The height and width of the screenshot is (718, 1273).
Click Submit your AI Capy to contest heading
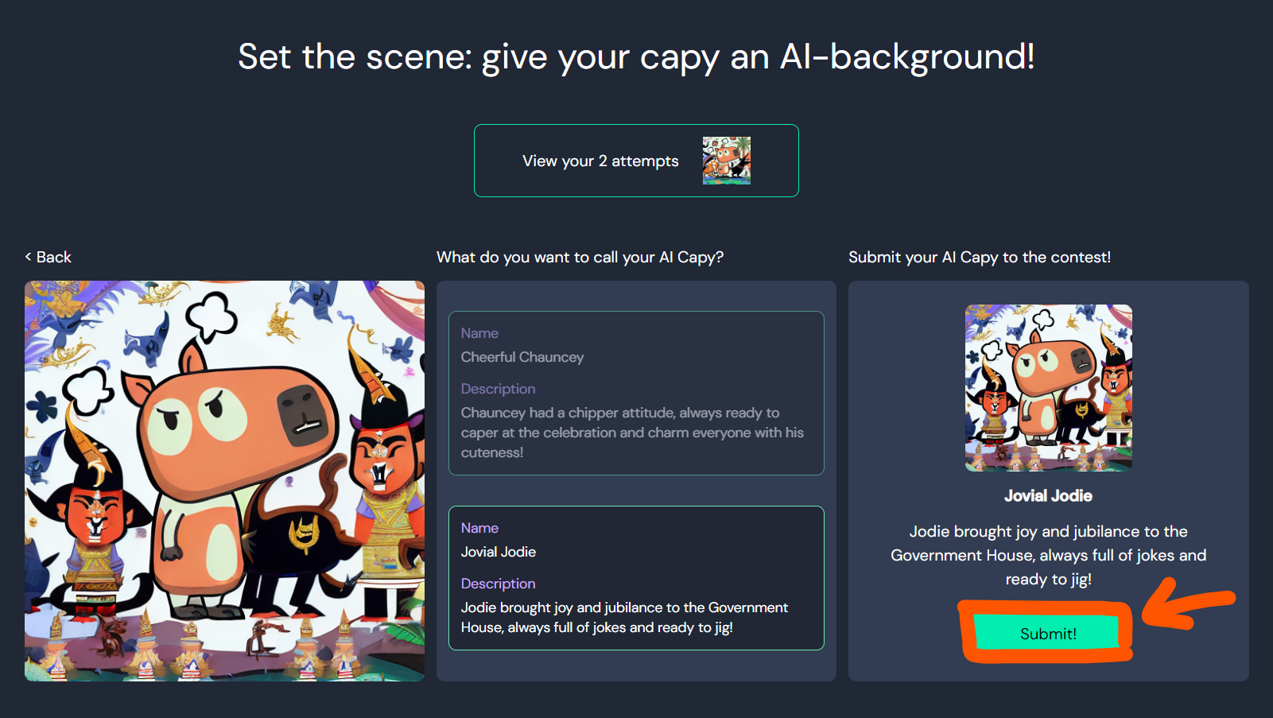[980, 257]
